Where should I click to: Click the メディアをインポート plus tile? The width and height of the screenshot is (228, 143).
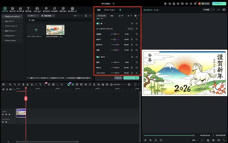(x=36, y=30)
